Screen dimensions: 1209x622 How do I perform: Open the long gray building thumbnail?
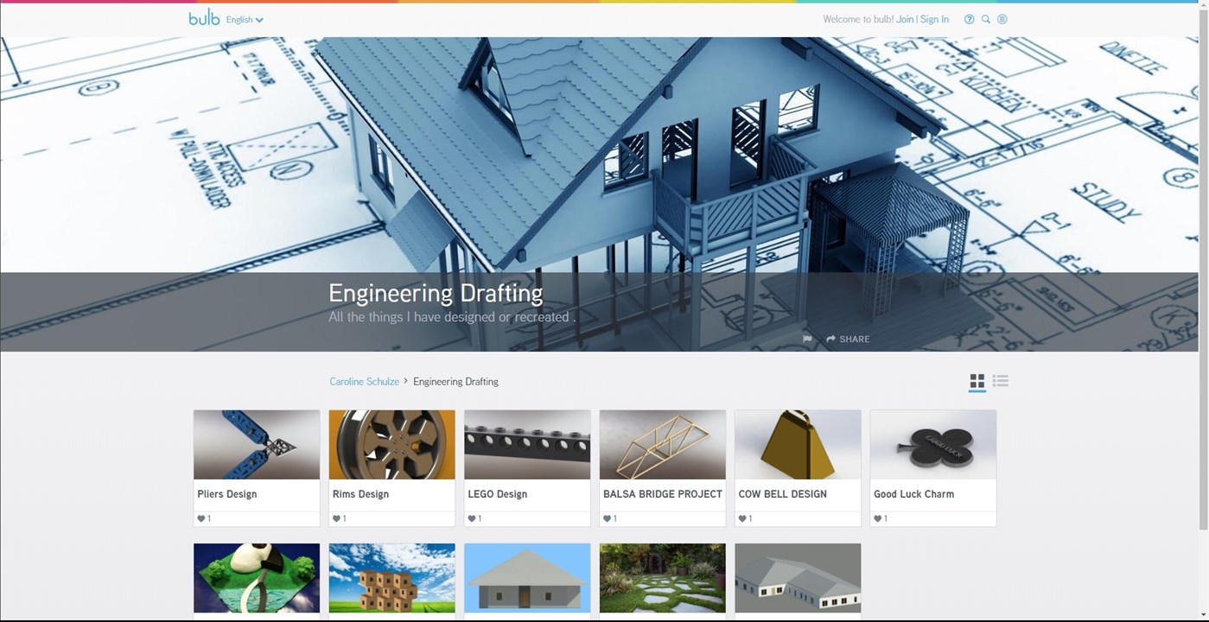click(798, 578)
